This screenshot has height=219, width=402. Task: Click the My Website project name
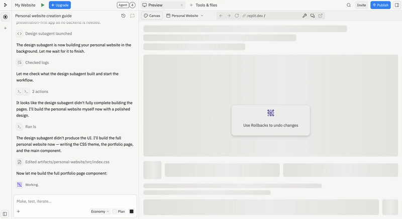25,5
